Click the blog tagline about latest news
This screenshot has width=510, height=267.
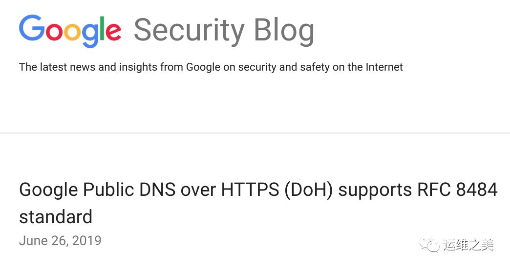(x=211, y=67)
